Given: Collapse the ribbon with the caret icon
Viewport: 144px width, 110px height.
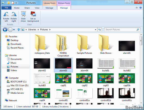Looking at the screenshot, I should (137, 8).
